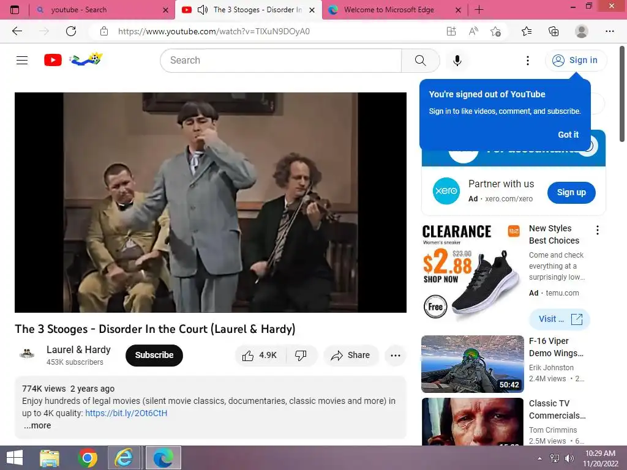Click inside the YouTube search field
627x470 pixels.
click(280, 61)
